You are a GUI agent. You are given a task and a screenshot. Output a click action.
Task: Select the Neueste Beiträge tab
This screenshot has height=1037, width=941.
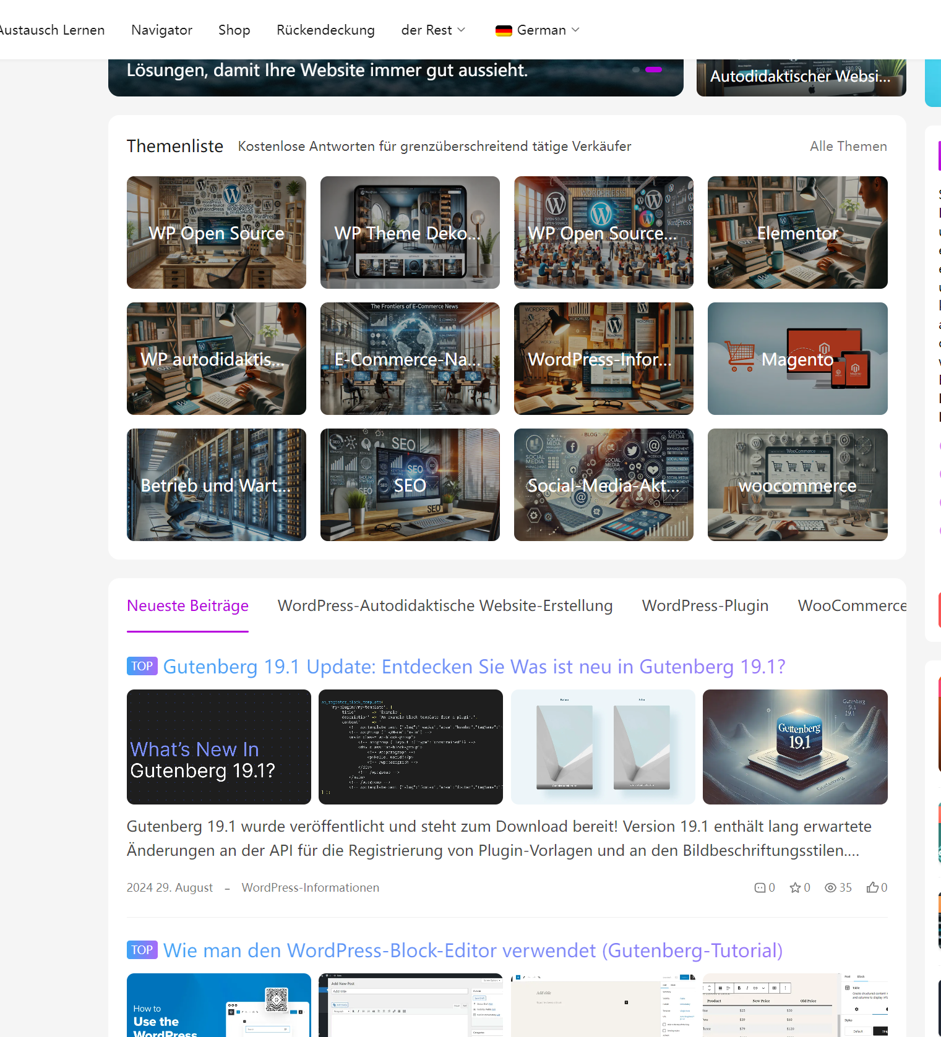pos(187,605)
